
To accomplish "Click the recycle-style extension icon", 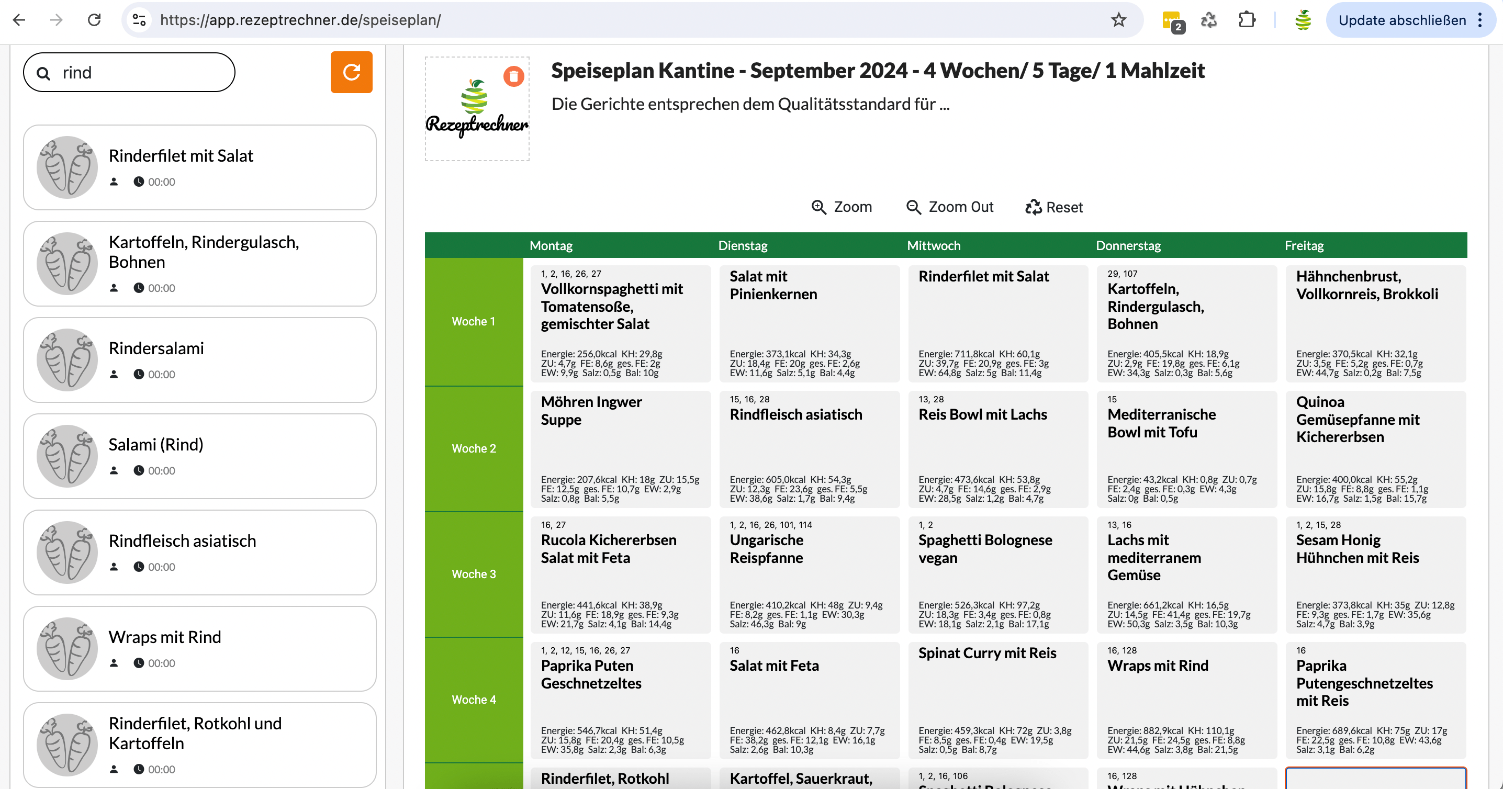I will 1209,20.
